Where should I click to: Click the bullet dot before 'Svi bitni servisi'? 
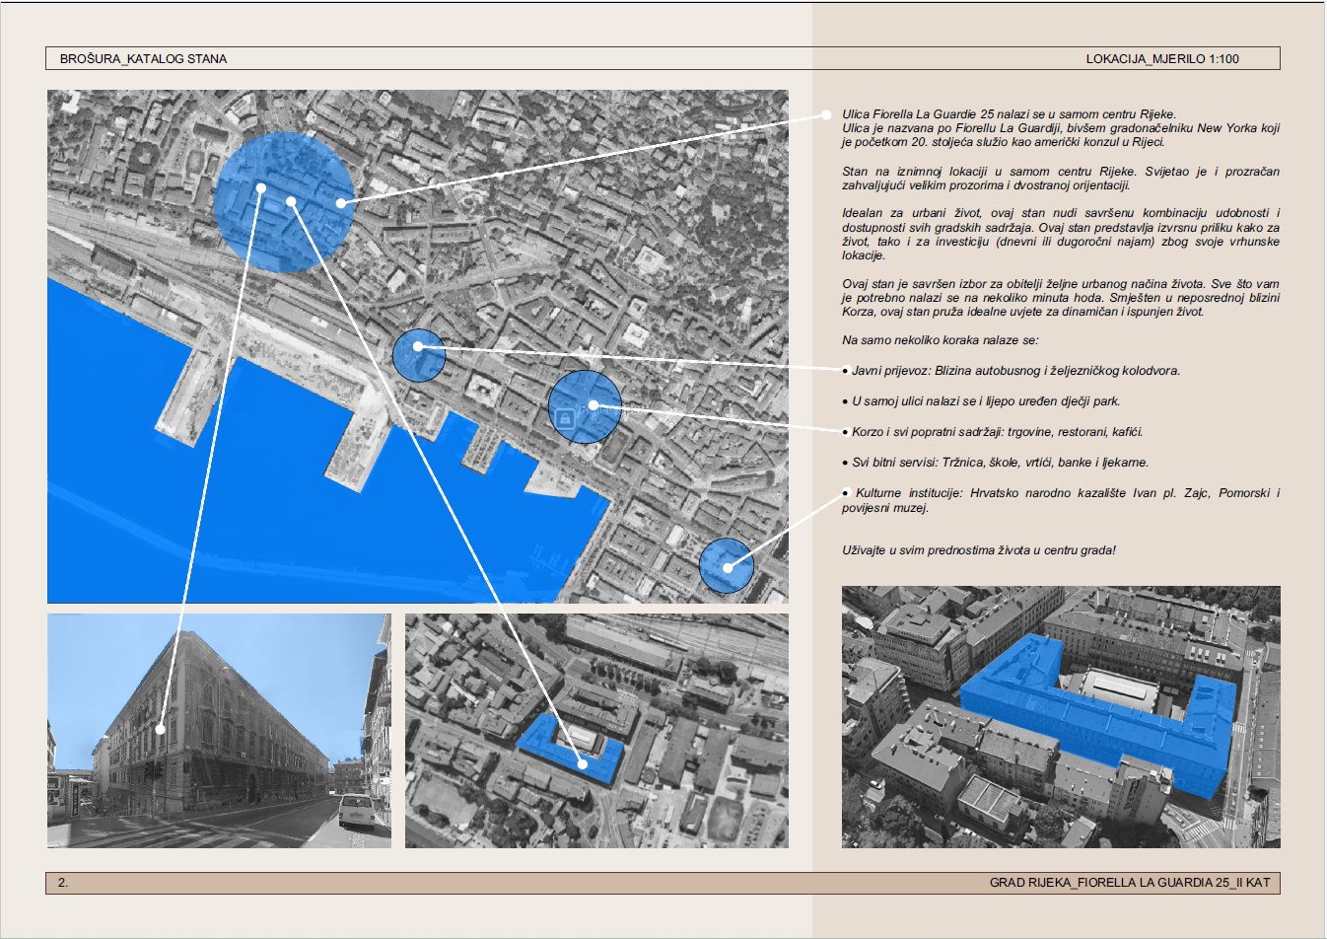click(x=845, y=463)
